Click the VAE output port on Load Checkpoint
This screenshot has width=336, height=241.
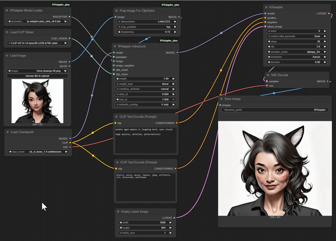[70, 147]
